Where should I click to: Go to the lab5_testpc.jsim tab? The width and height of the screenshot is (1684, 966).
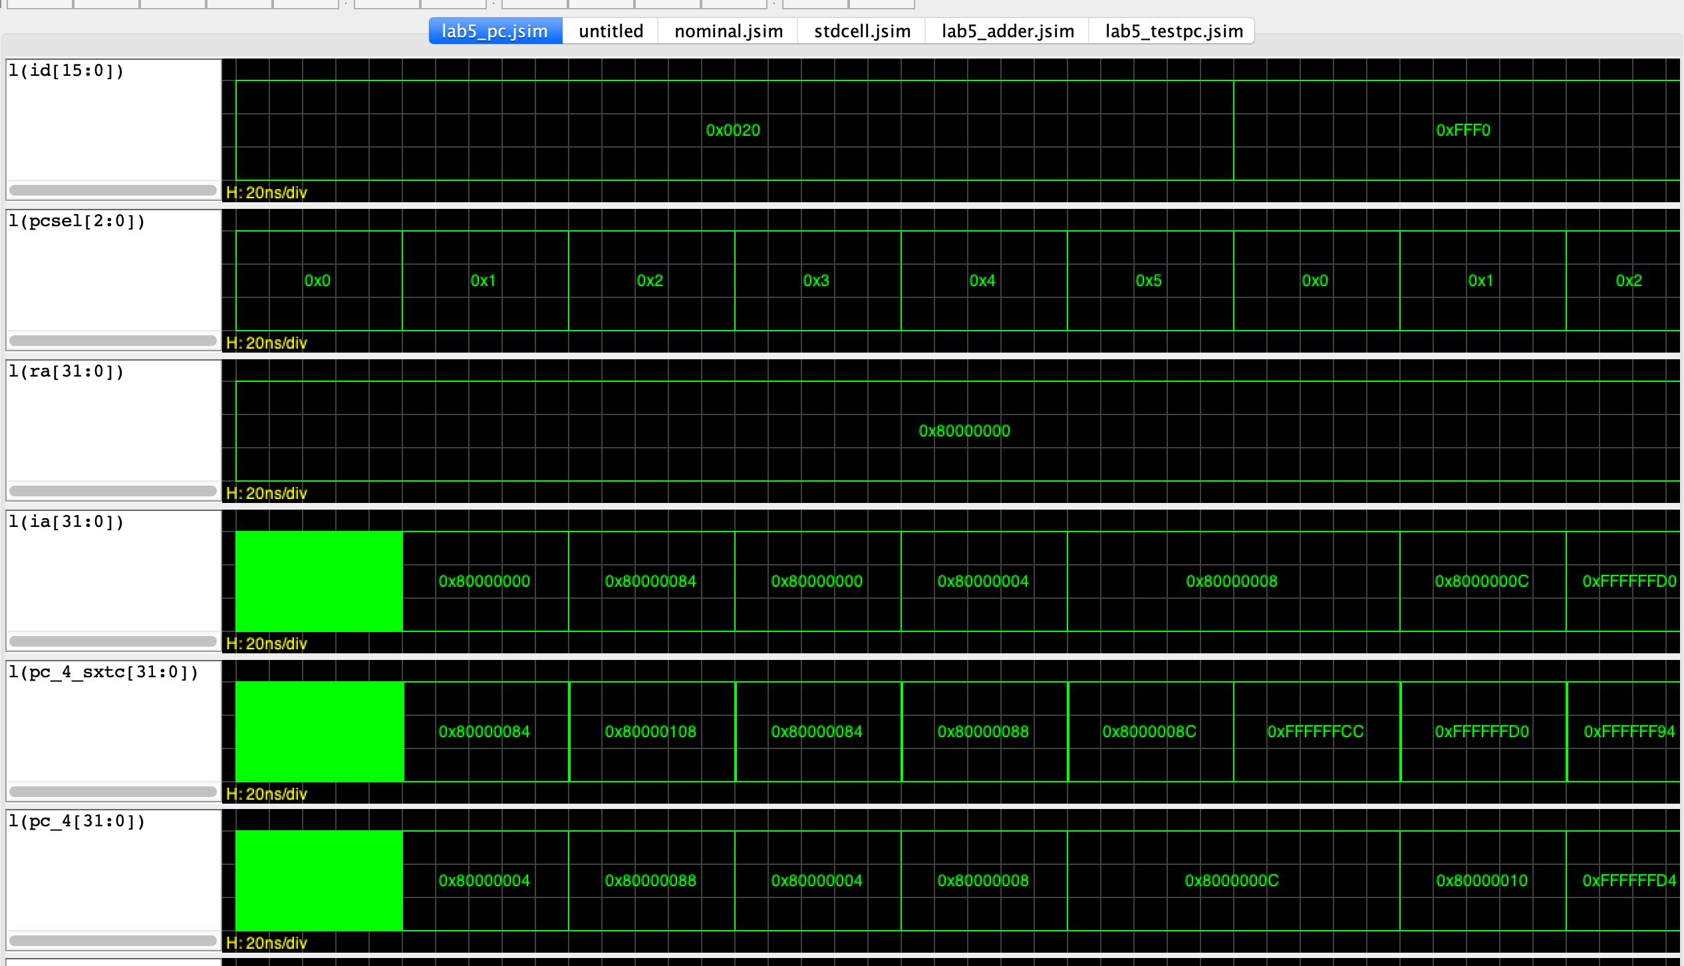click(1173, 31)
